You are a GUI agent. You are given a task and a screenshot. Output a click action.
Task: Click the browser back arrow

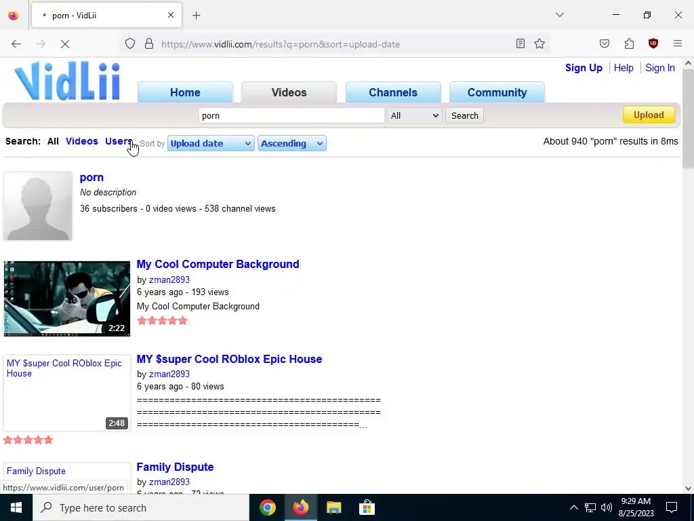coord(16,44)
